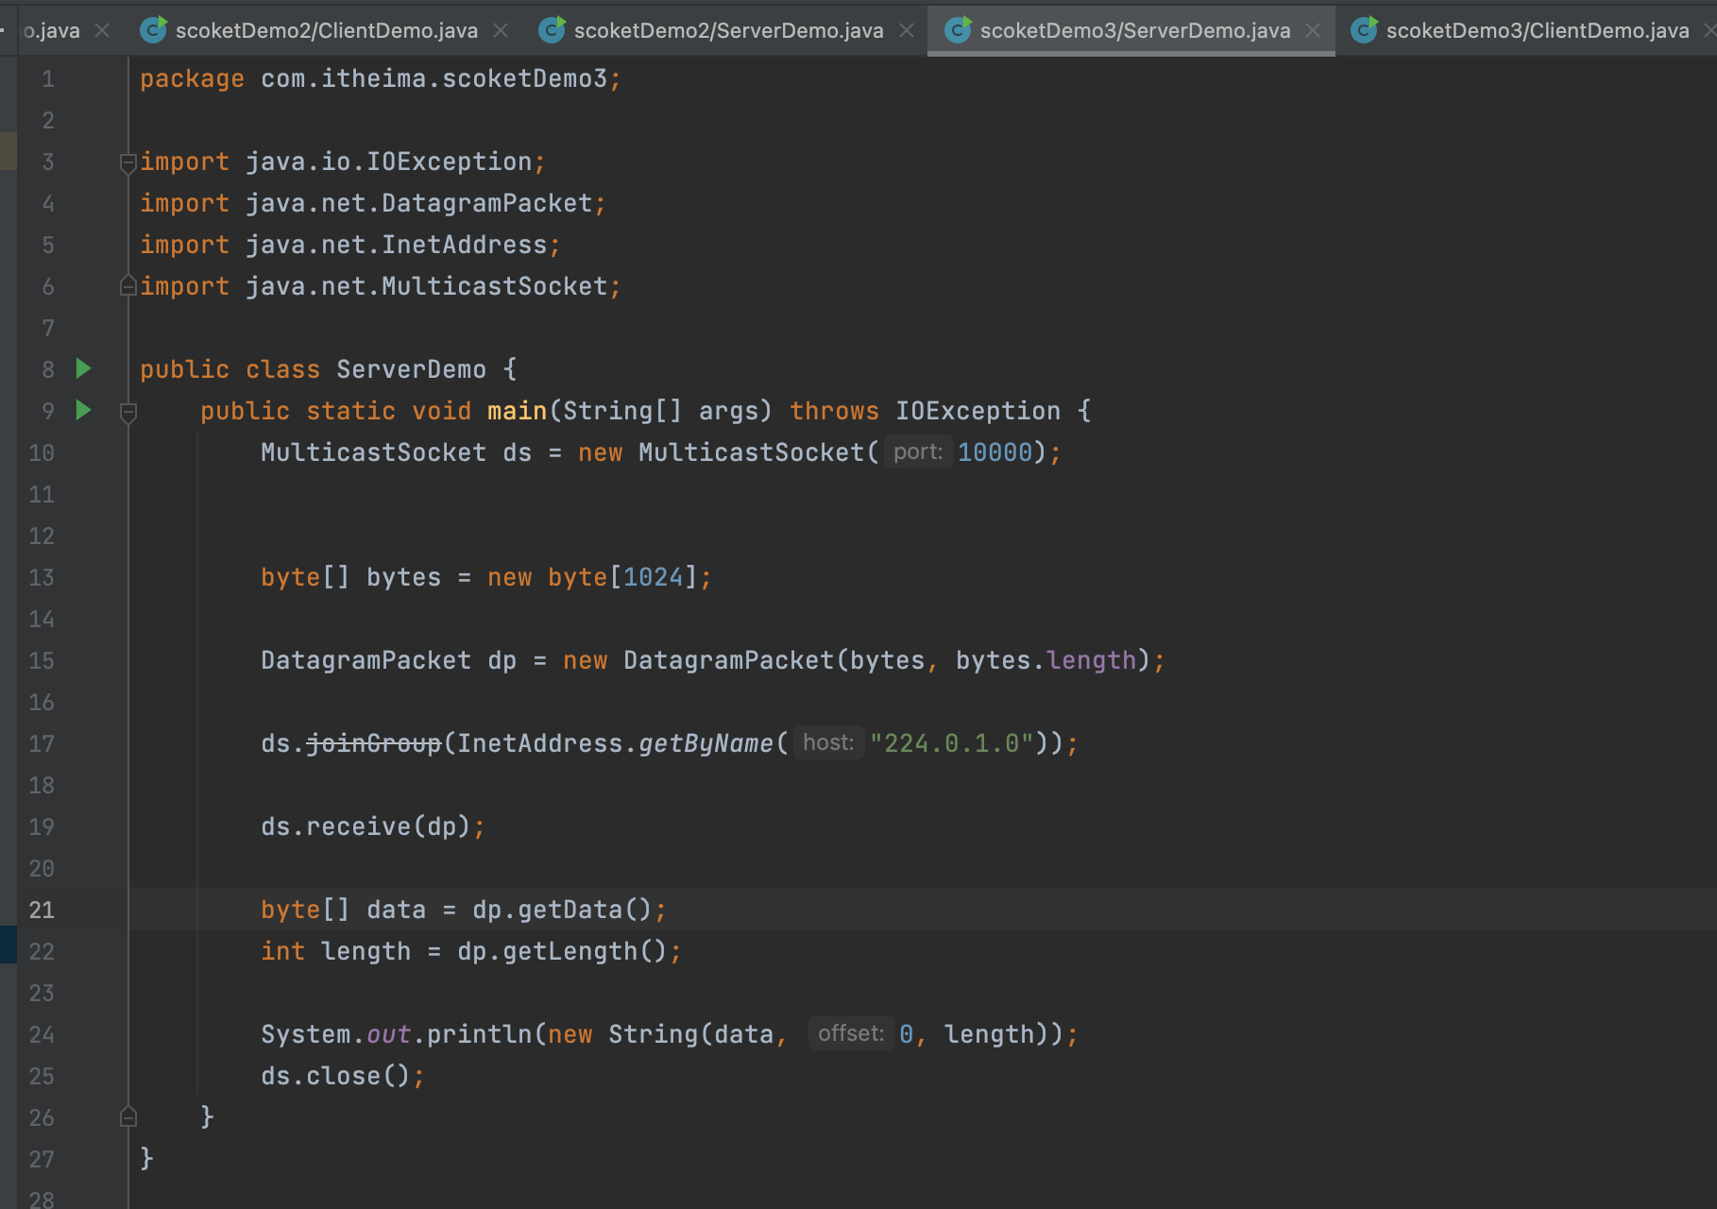Click the offset: parameter hint on line 24
1717x1209 pixels.
point(851,1034)
